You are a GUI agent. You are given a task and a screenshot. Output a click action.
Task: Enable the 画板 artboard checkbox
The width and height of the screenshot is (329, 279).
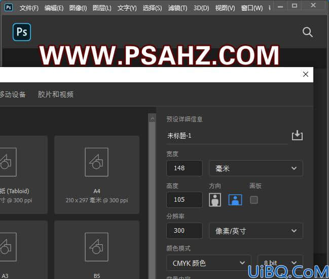(254, 200)
